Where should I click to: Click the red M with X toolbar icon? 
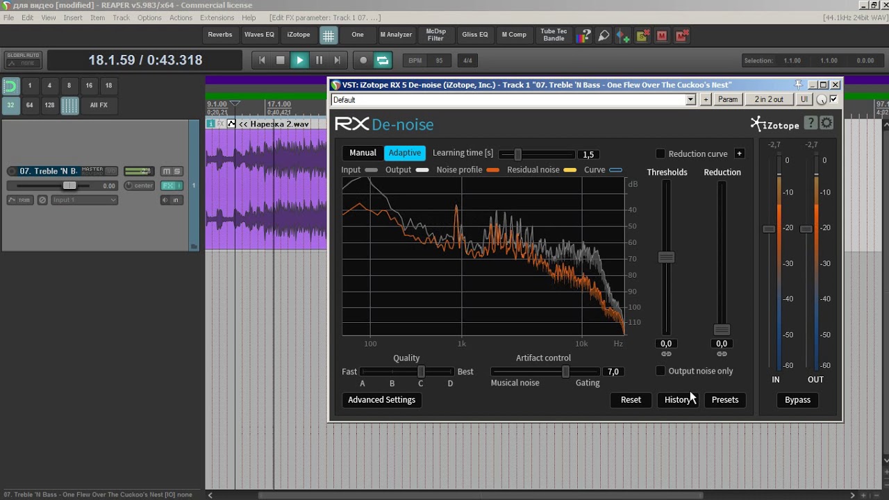pos(682,35)
